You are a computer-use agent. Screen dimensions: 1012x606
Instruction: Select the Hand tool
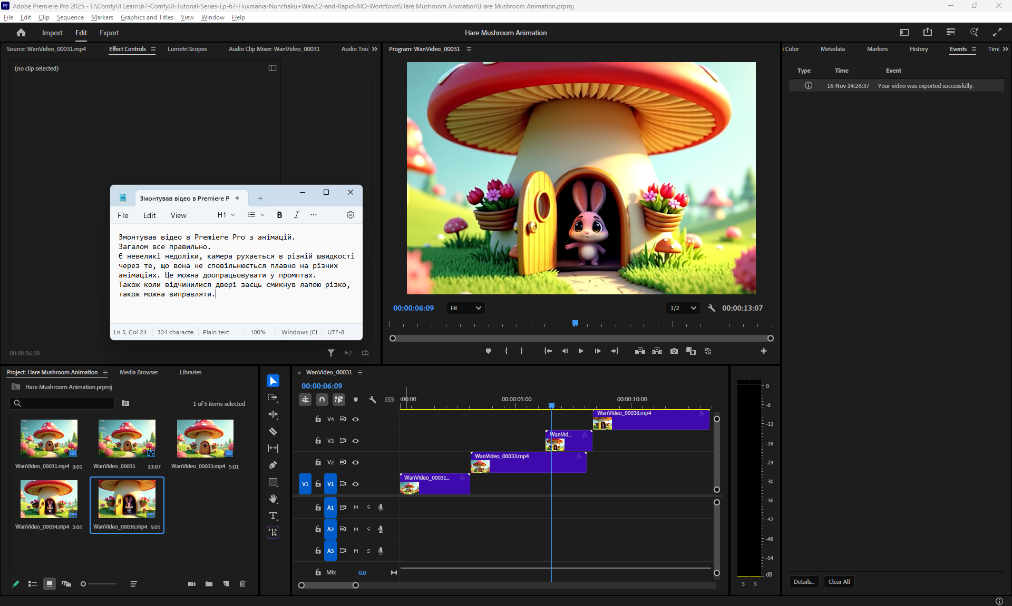[273, 499]
